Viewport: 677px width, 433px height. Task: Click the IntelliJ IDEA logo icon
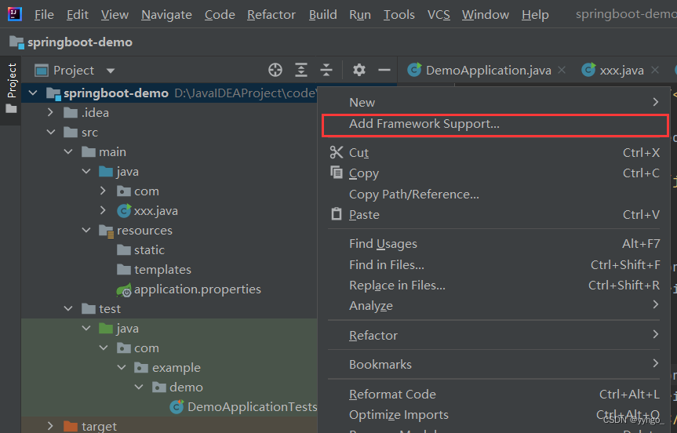(x=15, y=14)
